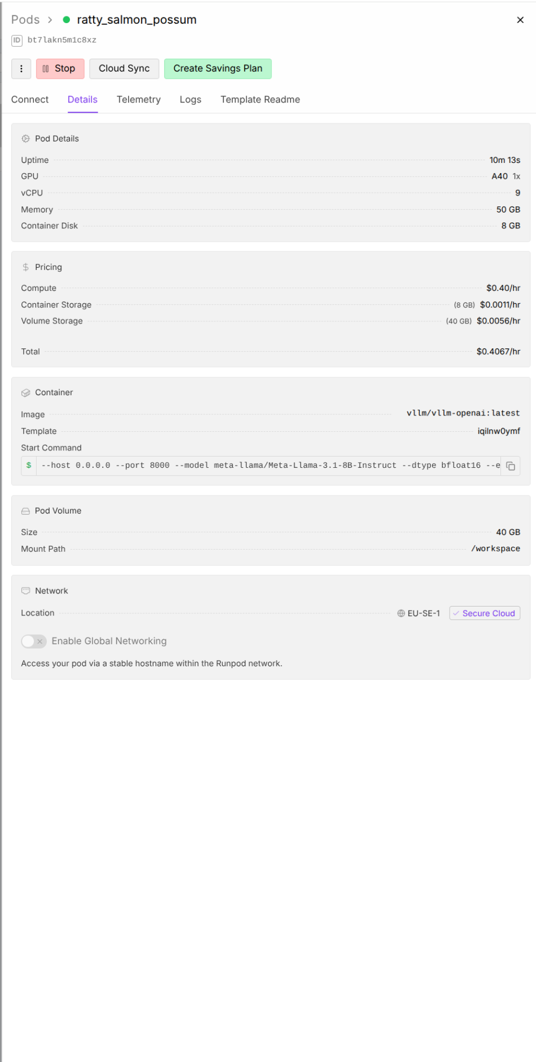Open the Logs tab

[190, 100]
